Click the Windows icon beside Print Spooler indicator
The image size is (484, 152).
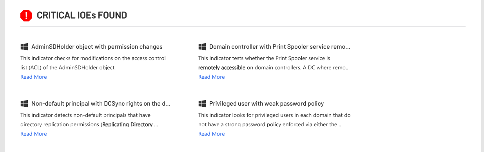pyautogui.click(x=202, y=47)
